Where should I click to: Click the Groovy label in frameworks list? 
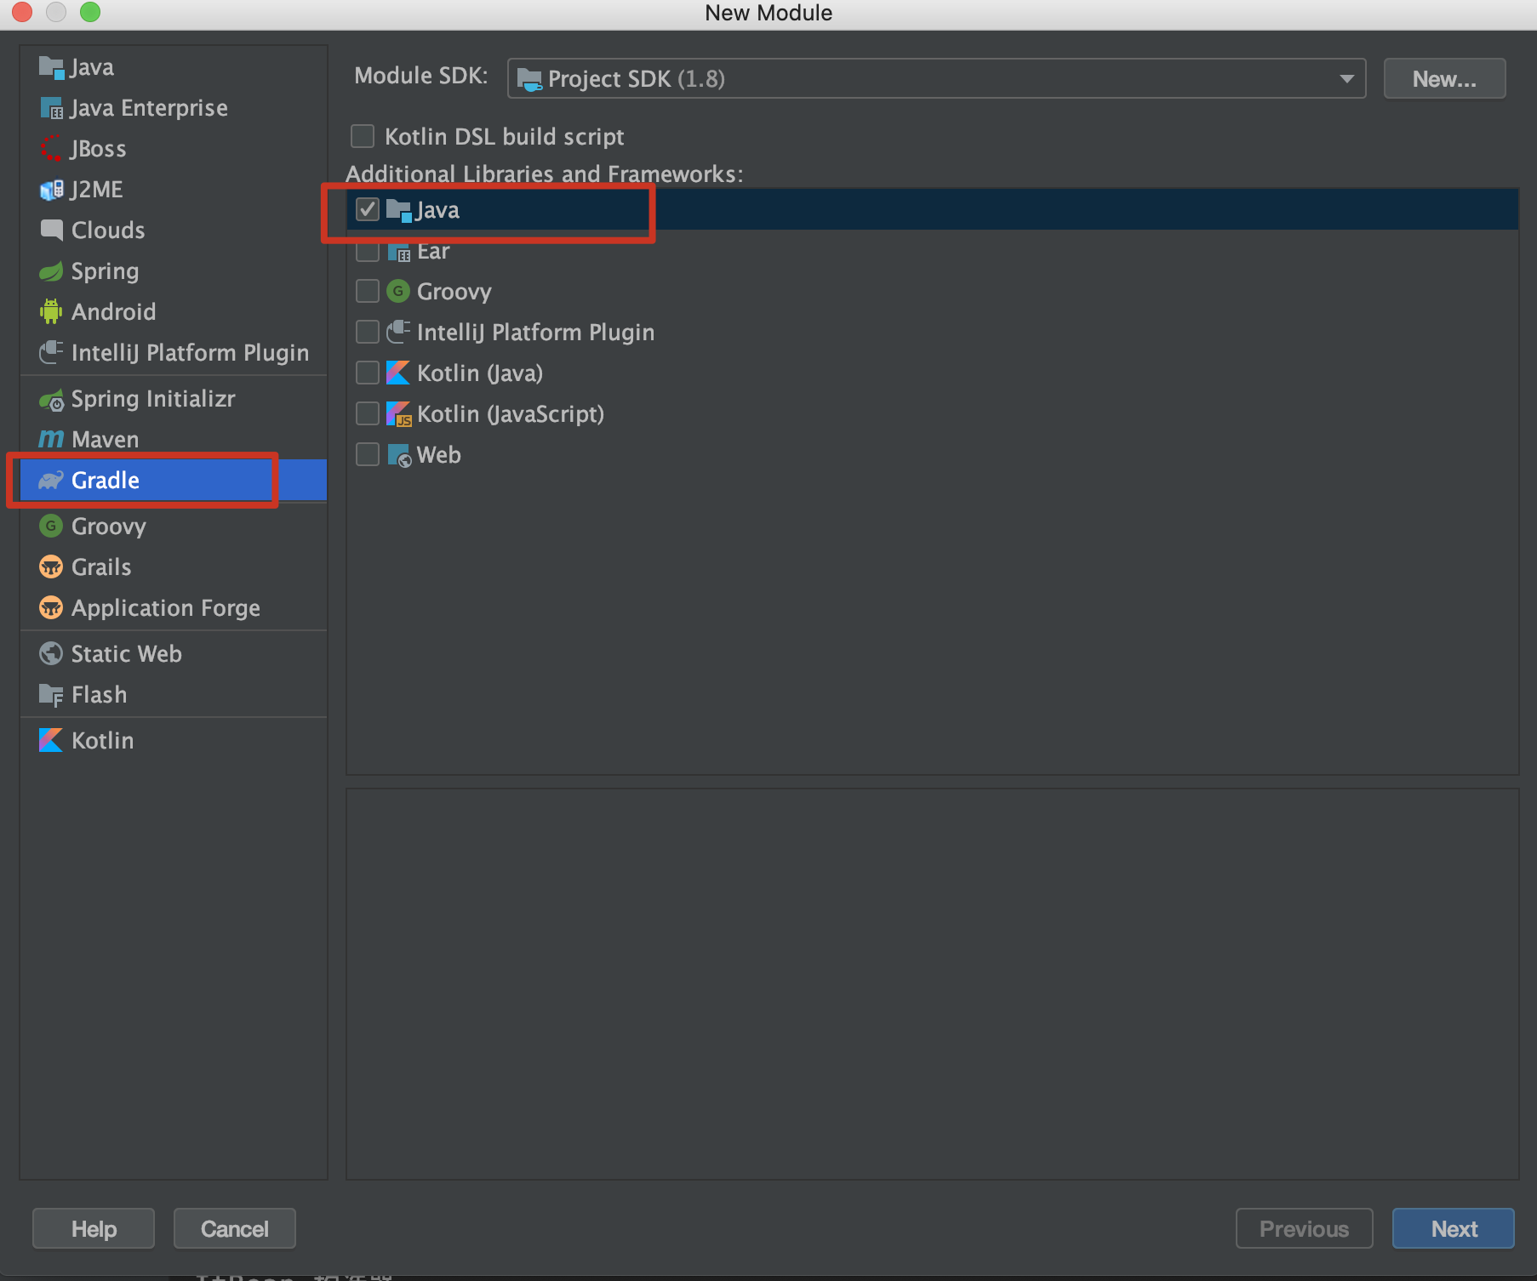coord(454,292)
